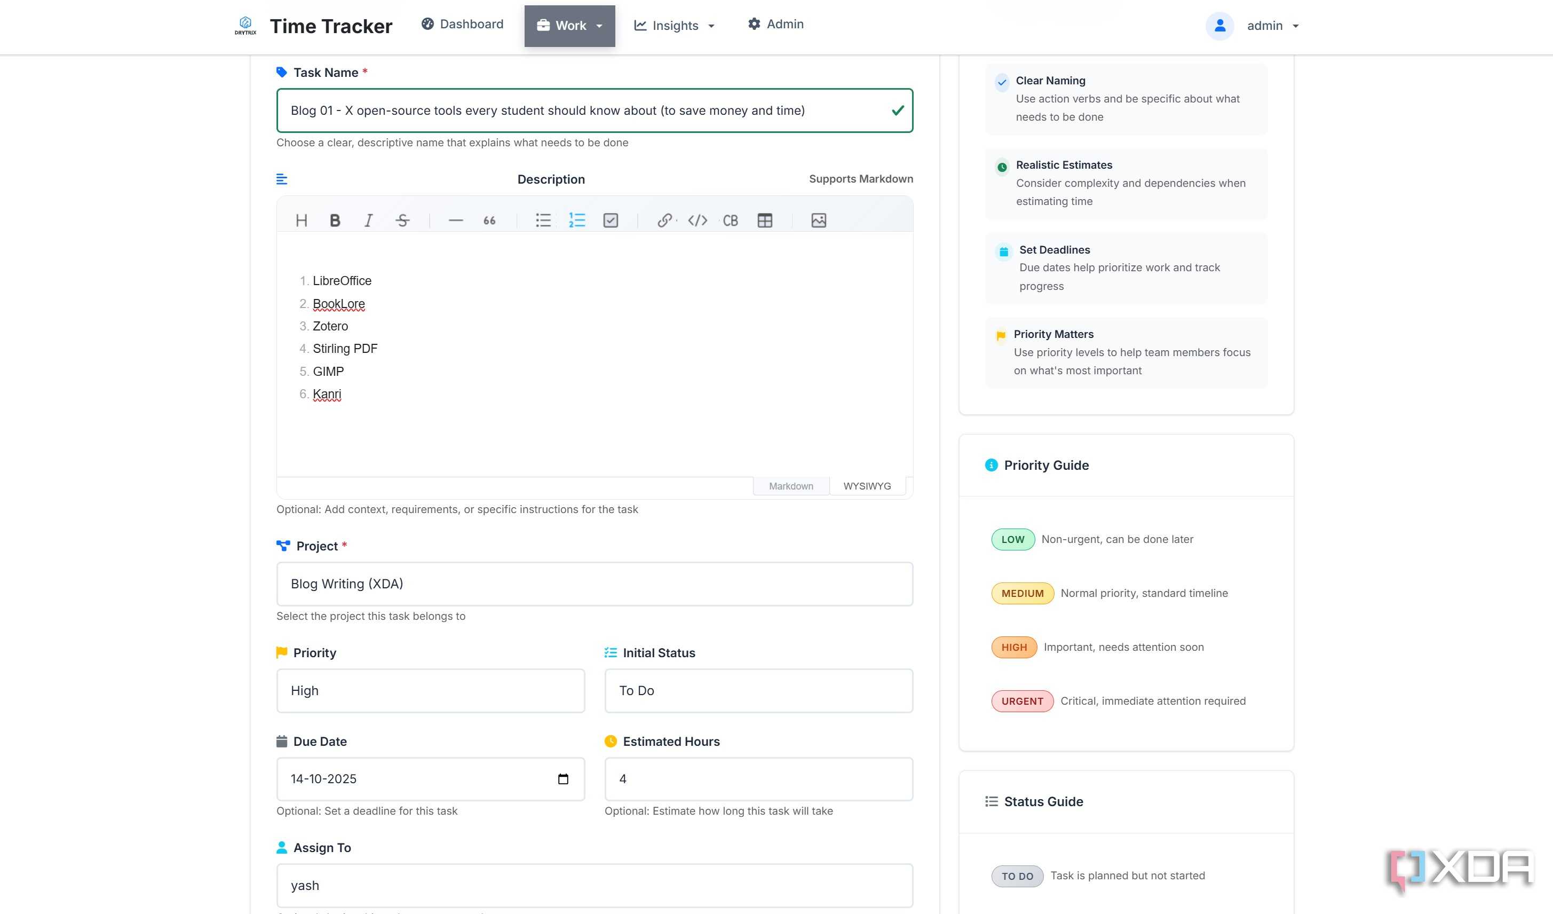Change the Priority dropdown from High
Image resolution: width=1553 pixels, height=914 pixels.
431,691
